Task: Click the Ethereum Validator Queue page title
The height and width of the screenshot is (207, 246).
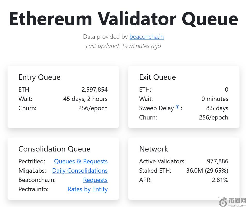Action: (x=123, y=19)
